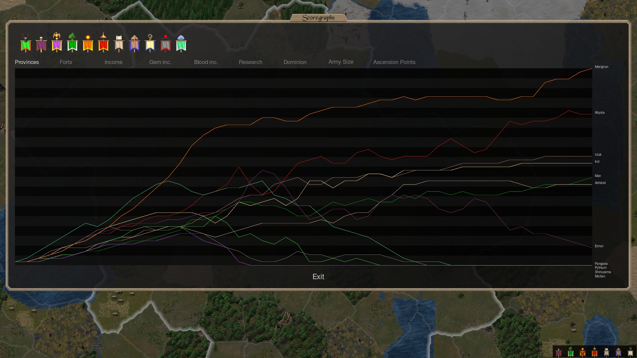Open the Income score graph
The width and height of the screenshot is (637, 358).
pyautogui.click(x=113, y=62)
